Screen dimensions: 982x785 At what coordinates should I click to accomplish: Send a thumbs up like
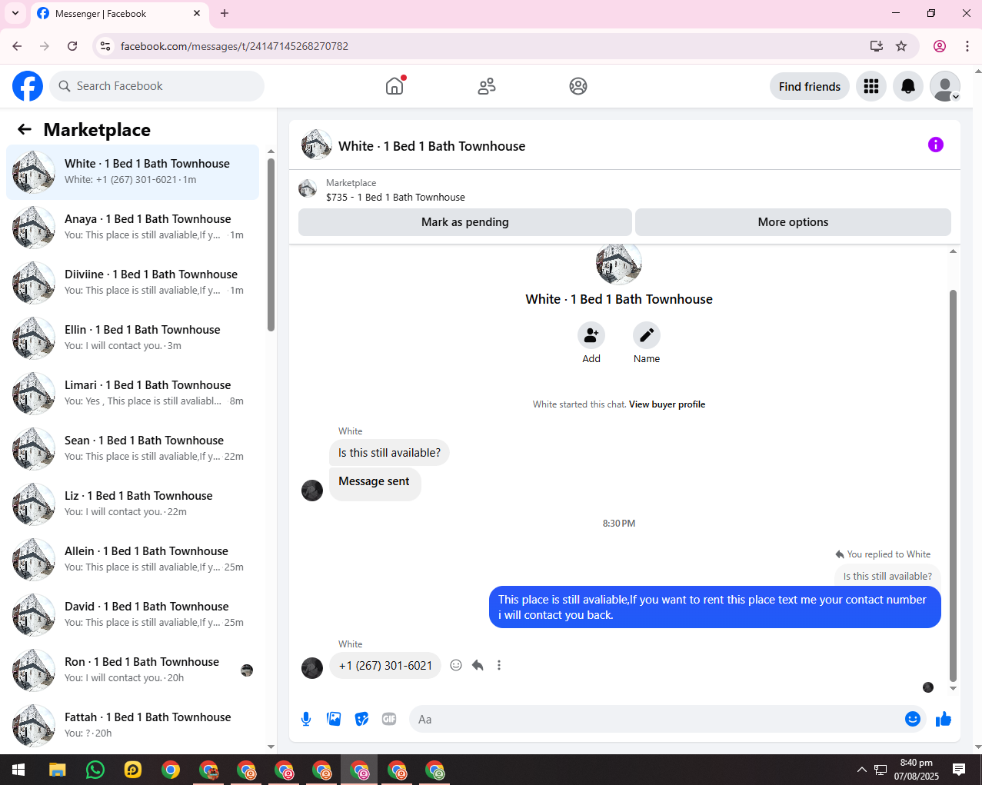944,719
